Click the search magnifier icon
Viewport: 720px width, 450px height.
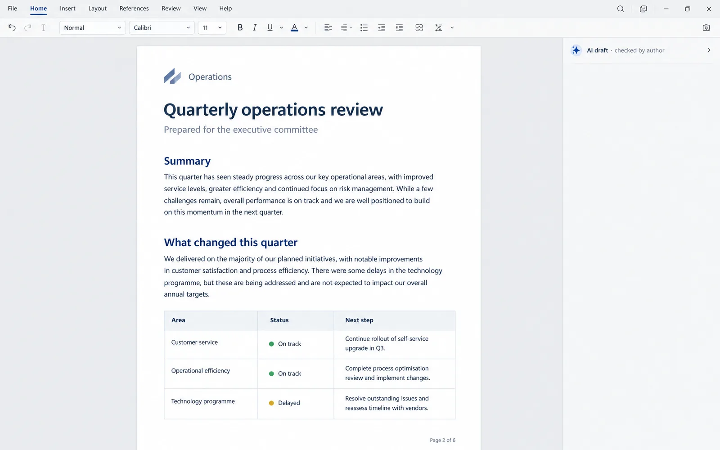tap(621, 9)
